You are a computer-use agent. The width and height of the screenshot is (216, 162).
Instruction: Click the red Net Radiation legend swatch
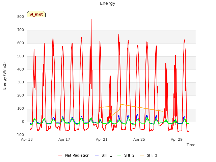(x=60, y=156)
